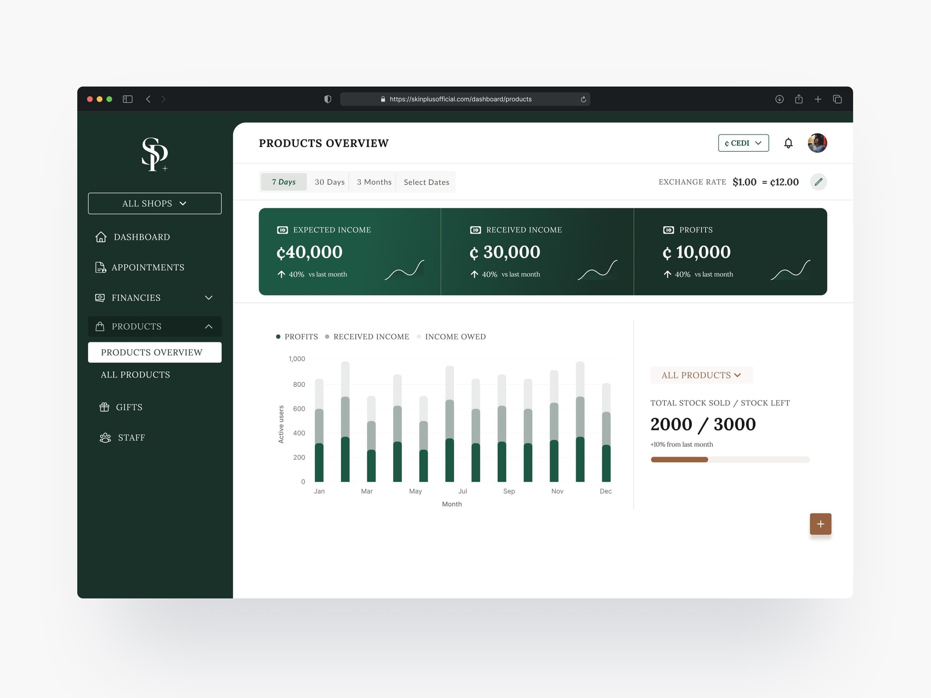Open the ALL PRODUCTS filter dropdown

701,375
